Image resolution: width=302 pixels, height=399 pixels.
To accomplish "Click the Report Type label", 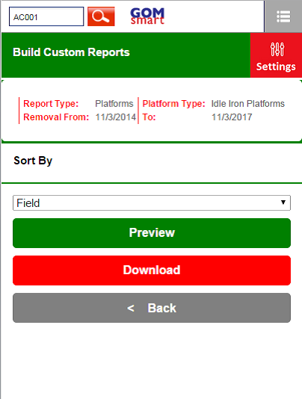I will click(x=51, y=104).
